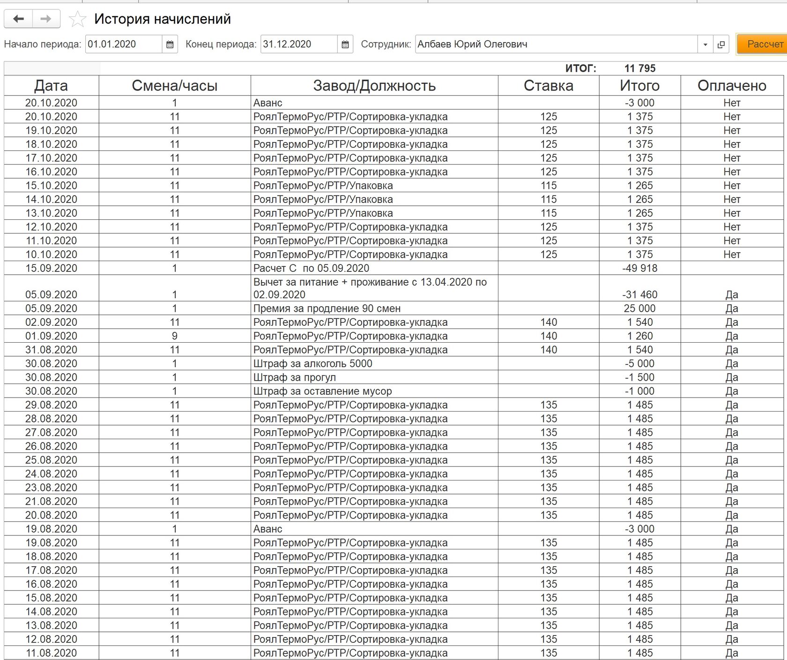Select the Аванс row dated 20.10.2020
The image size is (787, 660).
pos(393,103)
